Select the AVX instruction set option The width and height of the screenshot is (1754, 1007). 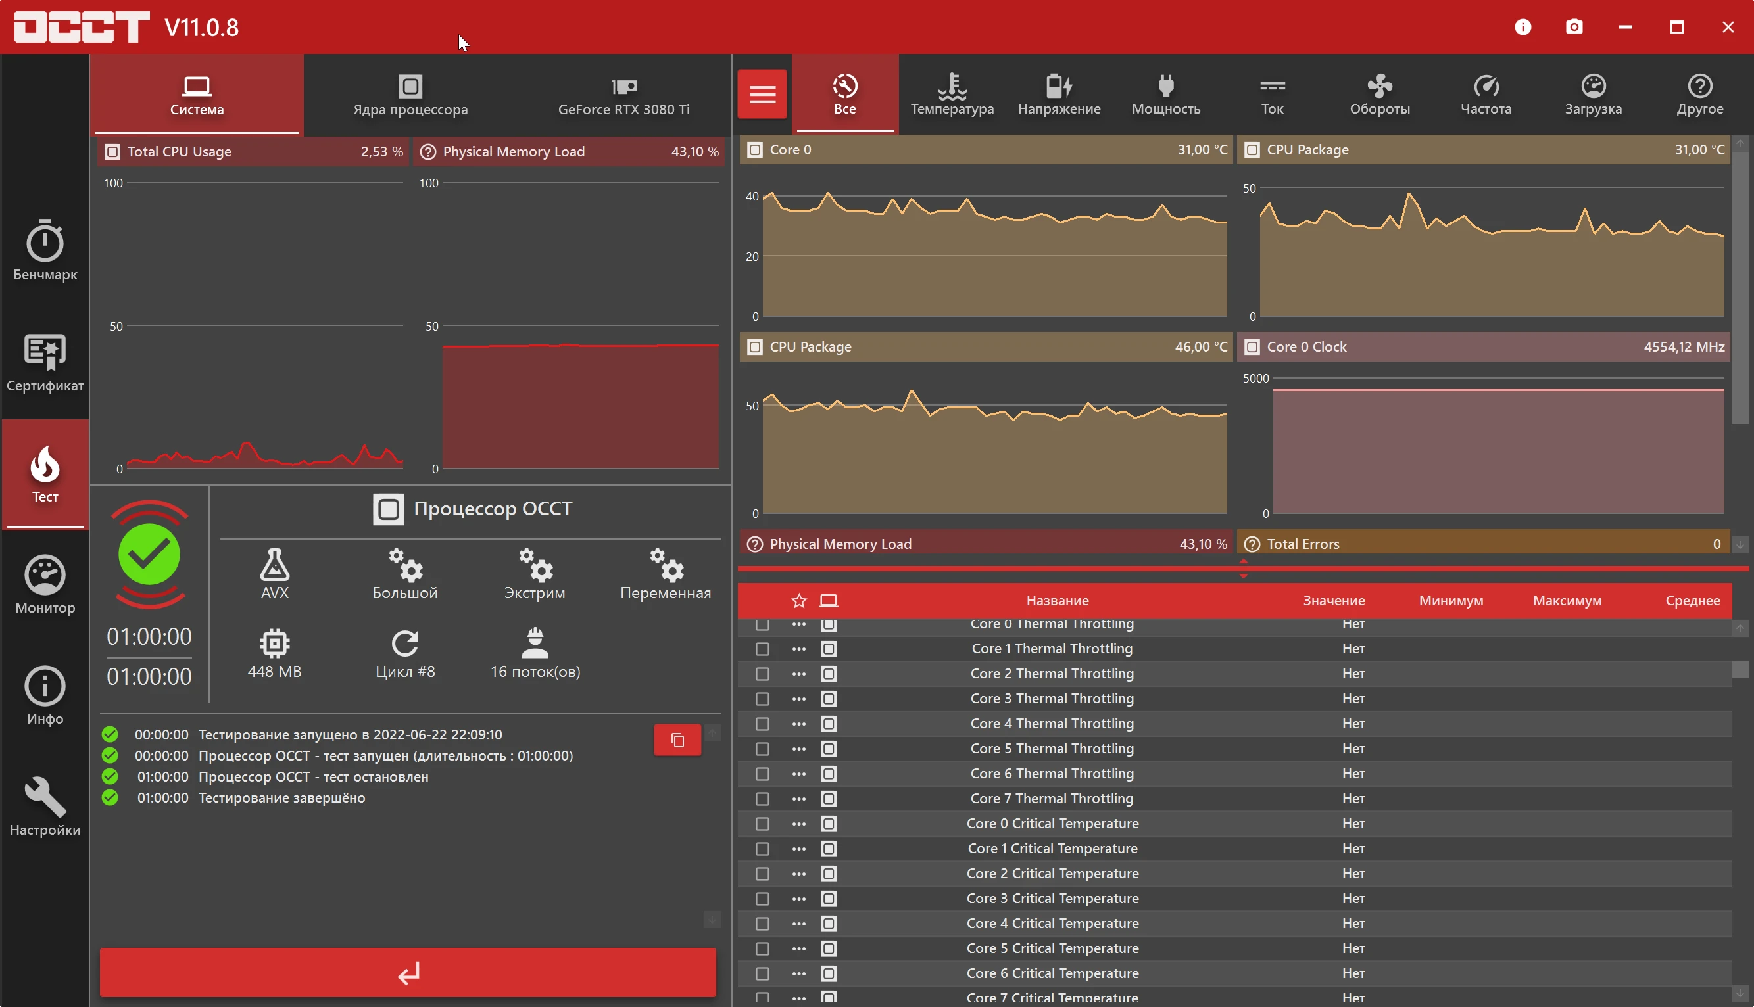point(275,573)
